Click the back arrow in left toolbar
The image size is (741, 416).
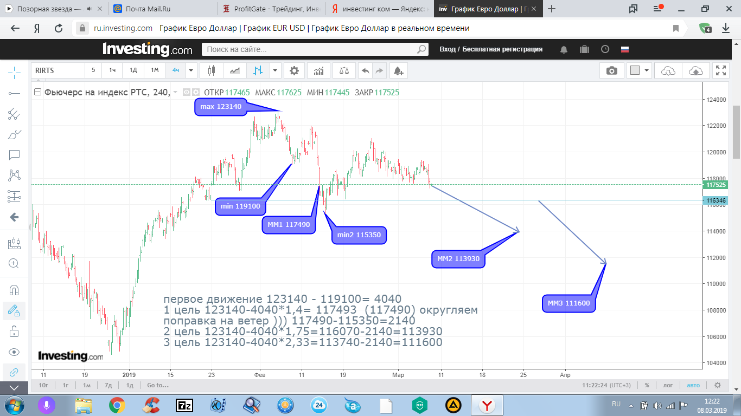click(14, 217)
